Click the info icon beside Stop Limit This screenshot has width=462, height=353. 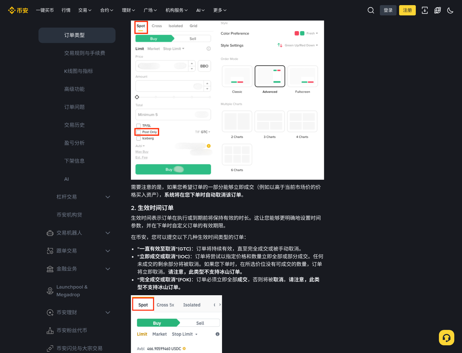pos(217,334)
